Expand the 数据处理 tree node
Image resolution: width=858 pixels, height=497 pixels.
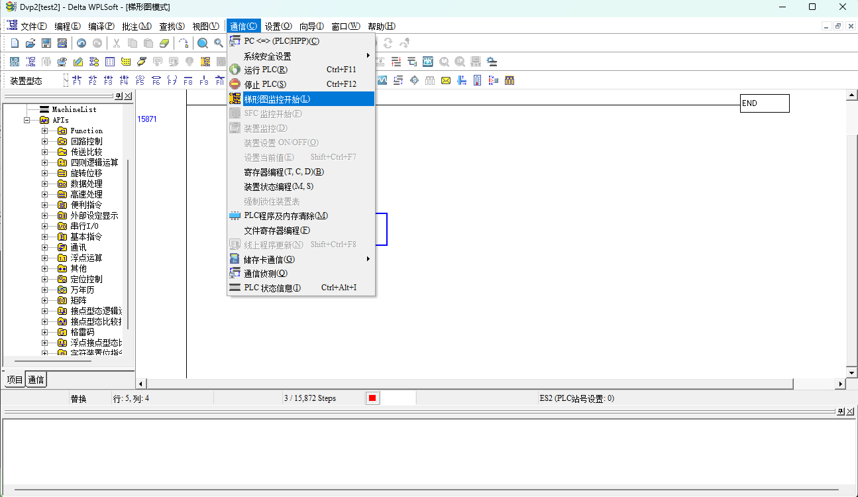click(x=45, y=184)
